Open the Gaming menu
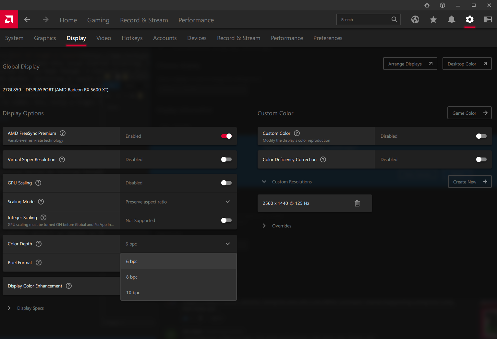 click(x=98, y=20)
